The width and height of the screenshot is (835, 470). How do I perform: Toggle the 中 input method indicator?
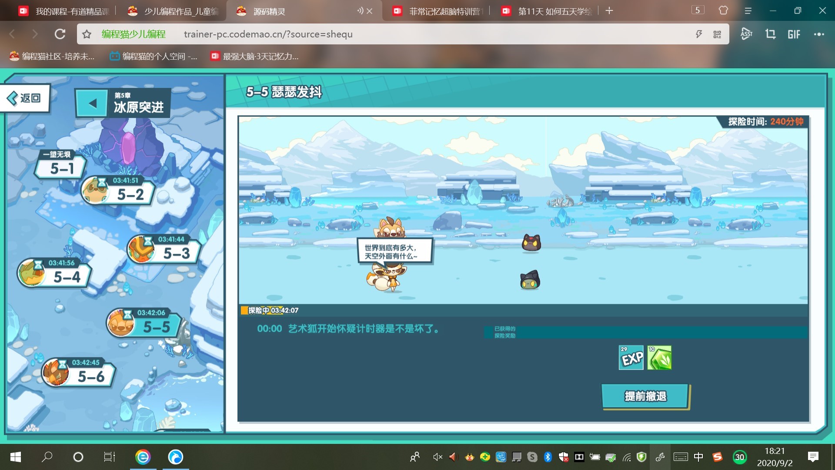698,457
